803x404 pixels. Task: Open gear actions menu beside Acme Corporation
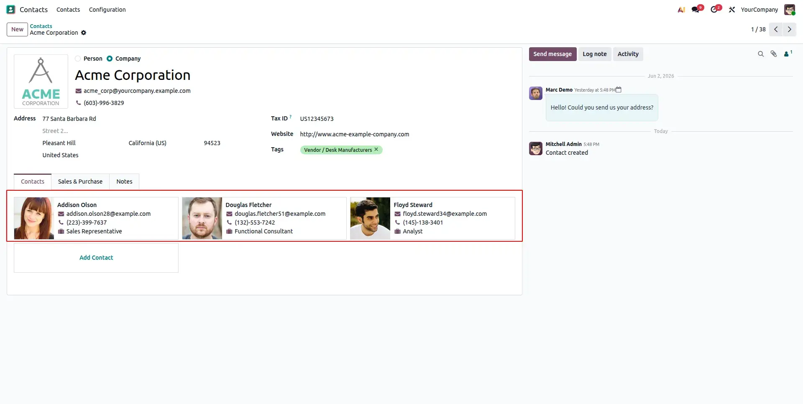(x=84, y=33)
